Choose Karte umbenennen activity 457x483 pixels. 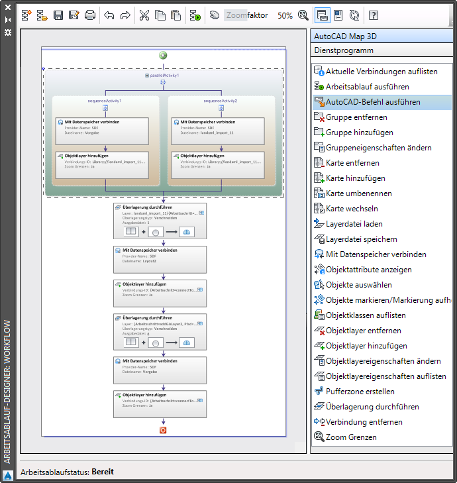coord(382,193)
